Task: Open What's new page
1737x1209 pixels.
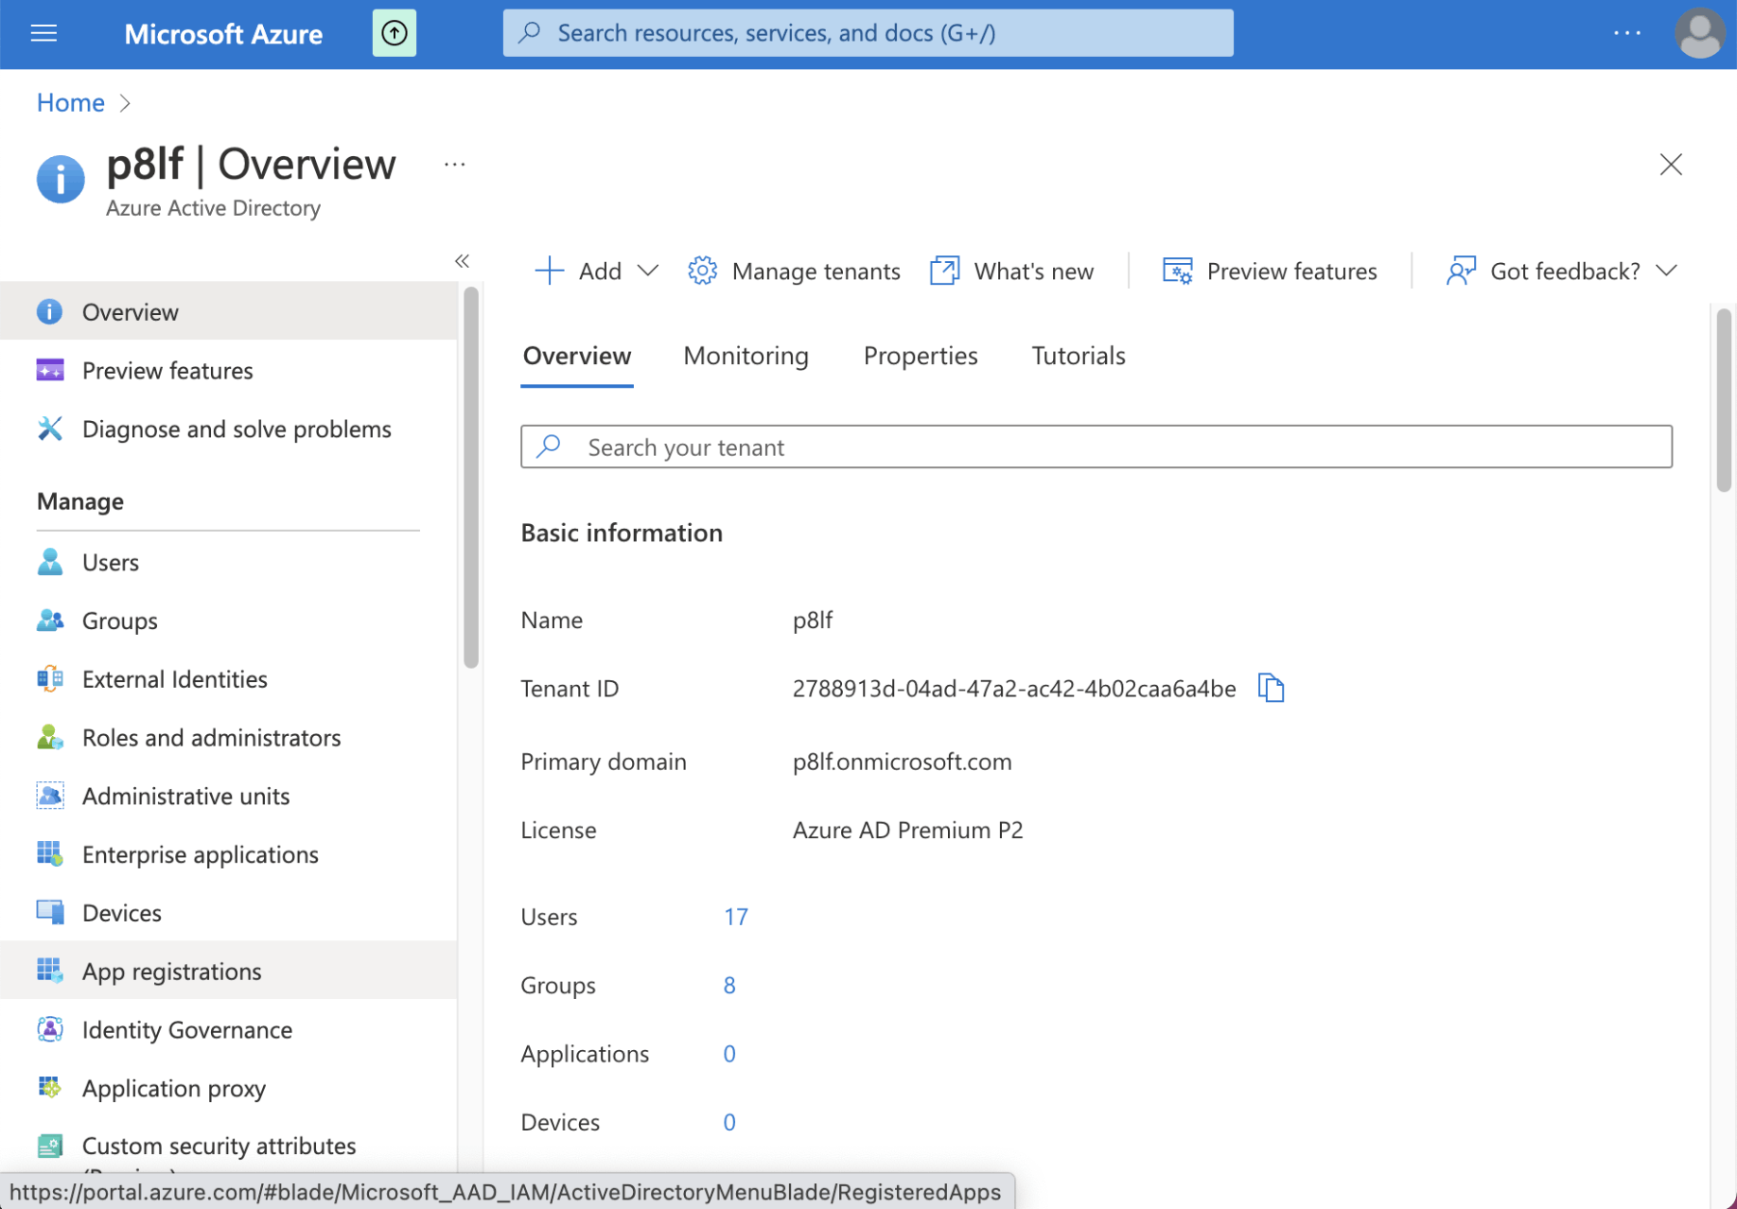Action: (1012, 272)
